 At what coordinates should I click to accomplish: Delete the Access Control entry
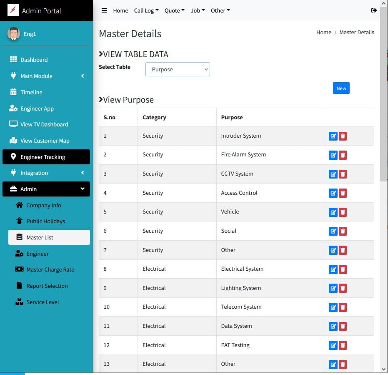[343, 193]
